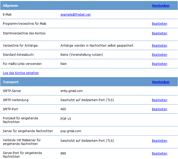Collapse the Transport section via Verstecken
178x159 pixels.
pos(161,82)
